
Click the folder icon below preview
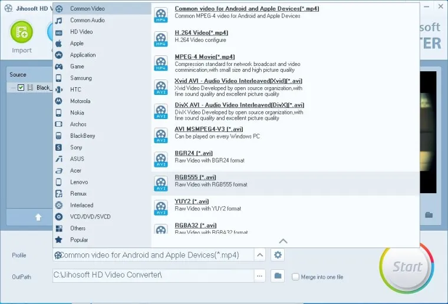click(429, 215)
